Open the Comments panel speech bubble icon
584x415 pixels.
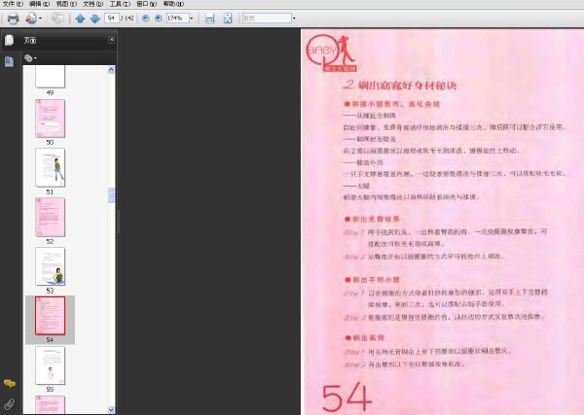pos(10,383)
